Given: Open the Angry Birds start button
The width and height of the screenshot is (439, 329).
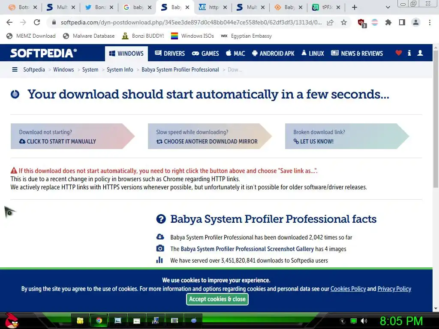Looking at the screenshot, I should point(12,320).
